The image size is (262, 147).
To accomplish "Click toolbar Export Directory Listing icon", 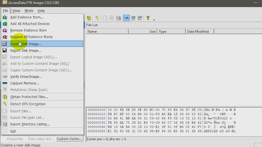I will pos(118,18).
